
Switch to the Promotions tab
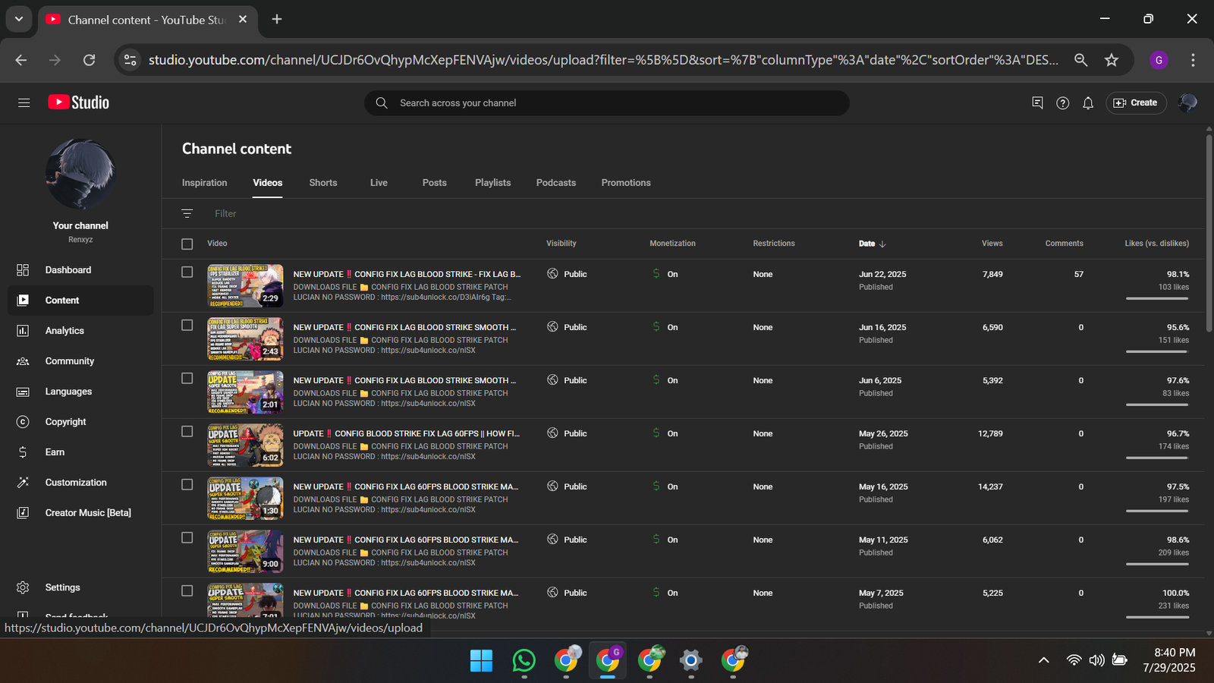point(626,183)
